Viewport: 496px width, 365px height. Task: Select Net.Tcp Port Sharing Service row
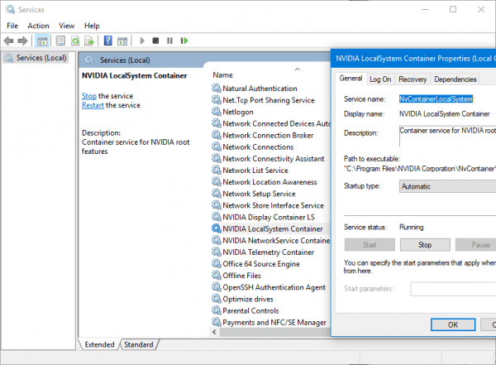point(268,100)
